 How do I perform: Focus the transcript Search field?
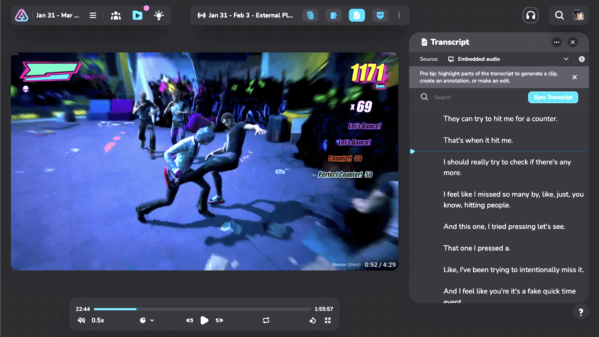pos(472,97)
